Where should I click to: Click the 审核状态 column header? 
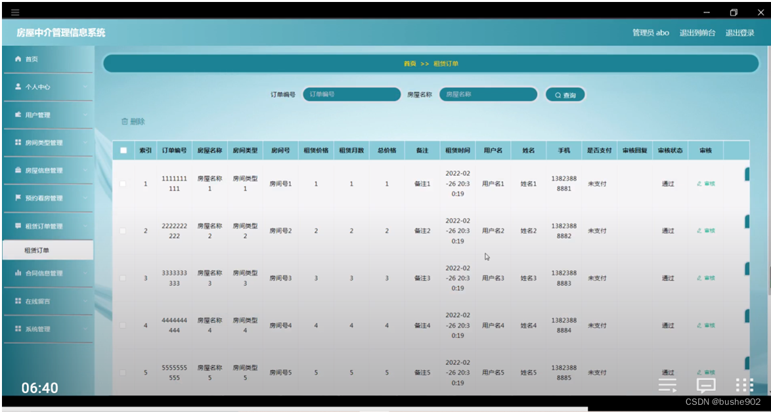[x=671, y=151]
